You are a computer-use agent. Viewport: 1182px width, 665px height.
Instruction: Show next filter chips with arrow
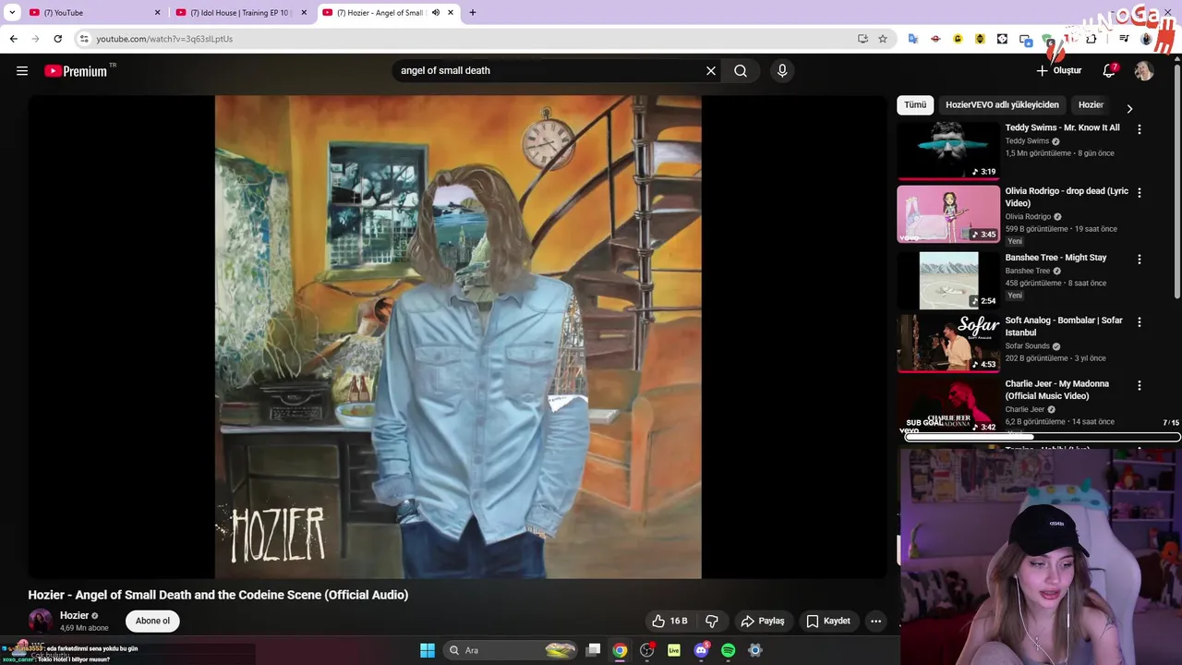coord(1129,108)
